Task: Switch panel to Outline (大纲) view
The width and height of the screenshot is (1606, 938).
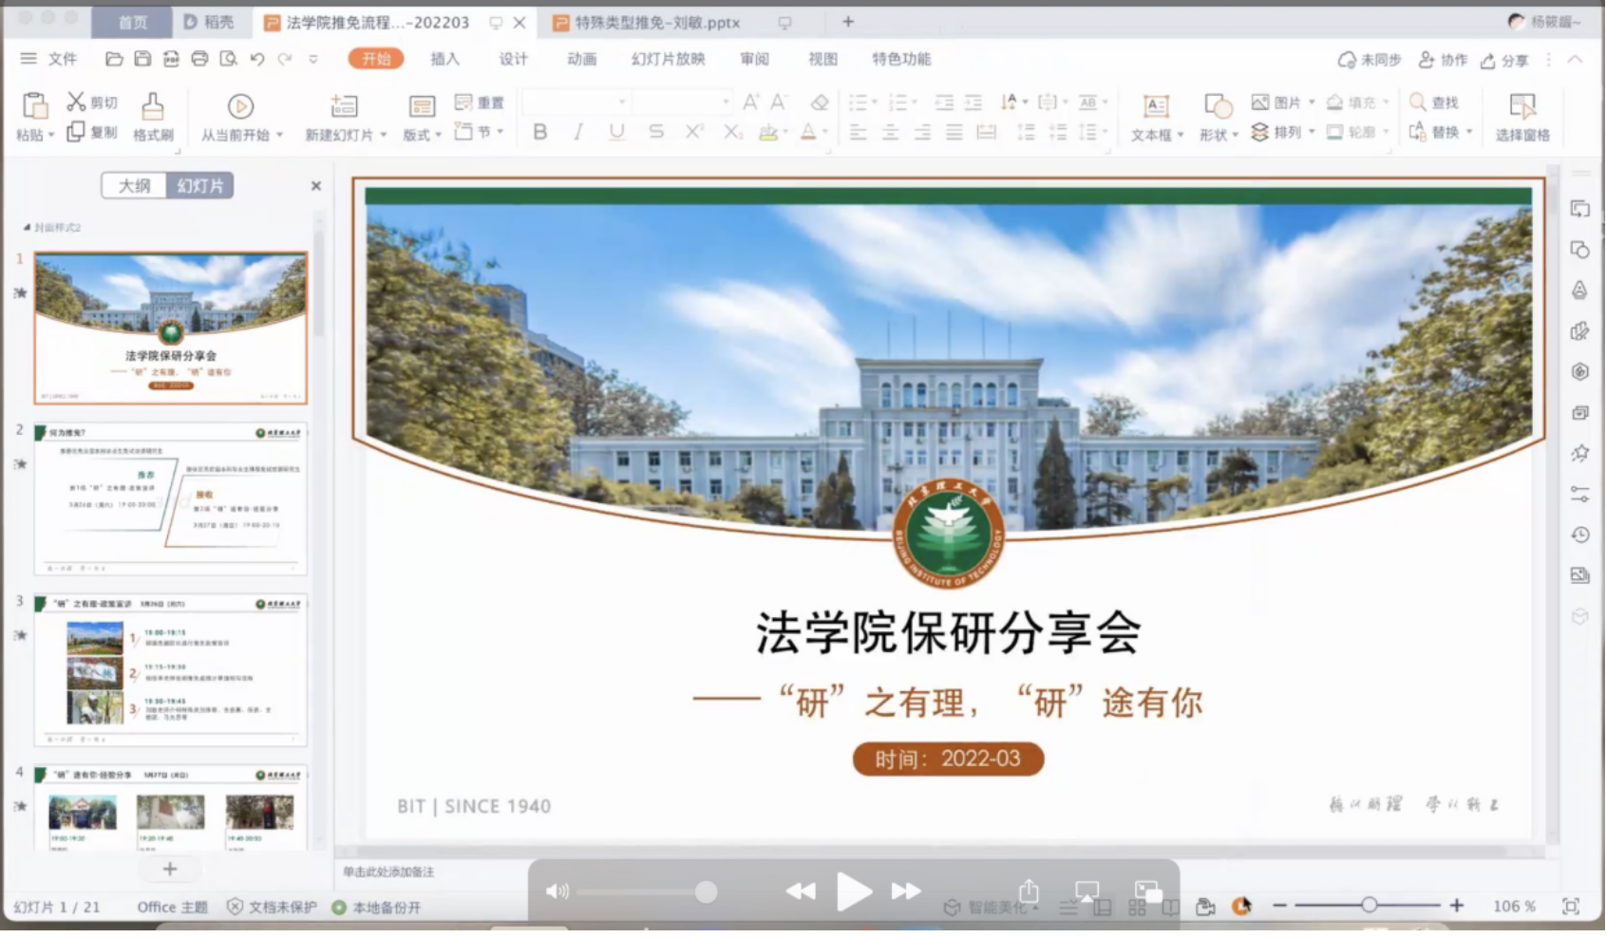Action: (x=134, y=185)
